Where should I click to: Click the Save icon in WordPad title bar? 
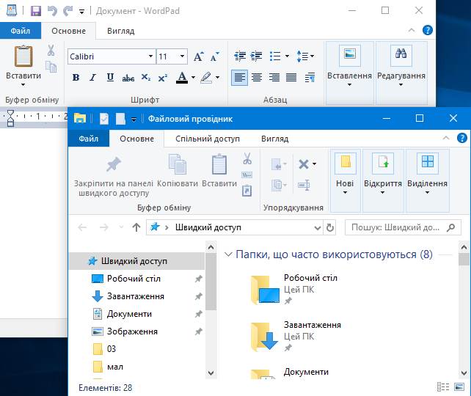click(x=36, y=11)
